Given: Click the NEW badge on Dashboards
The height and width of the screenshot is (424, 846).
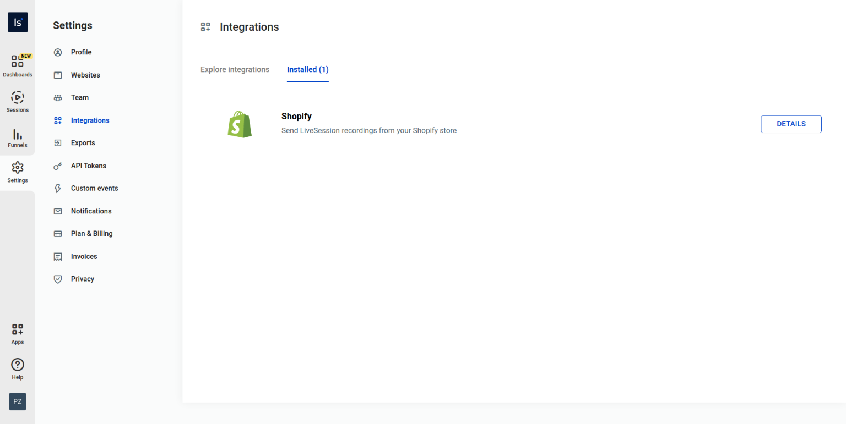Looking at the screenshot, I should (x=26, y=56).
